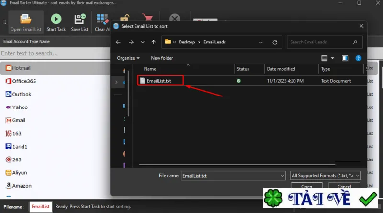Screen dimensions: 383x213
Task: Expand the address bar path dropdown
Action: click(261, 42)
